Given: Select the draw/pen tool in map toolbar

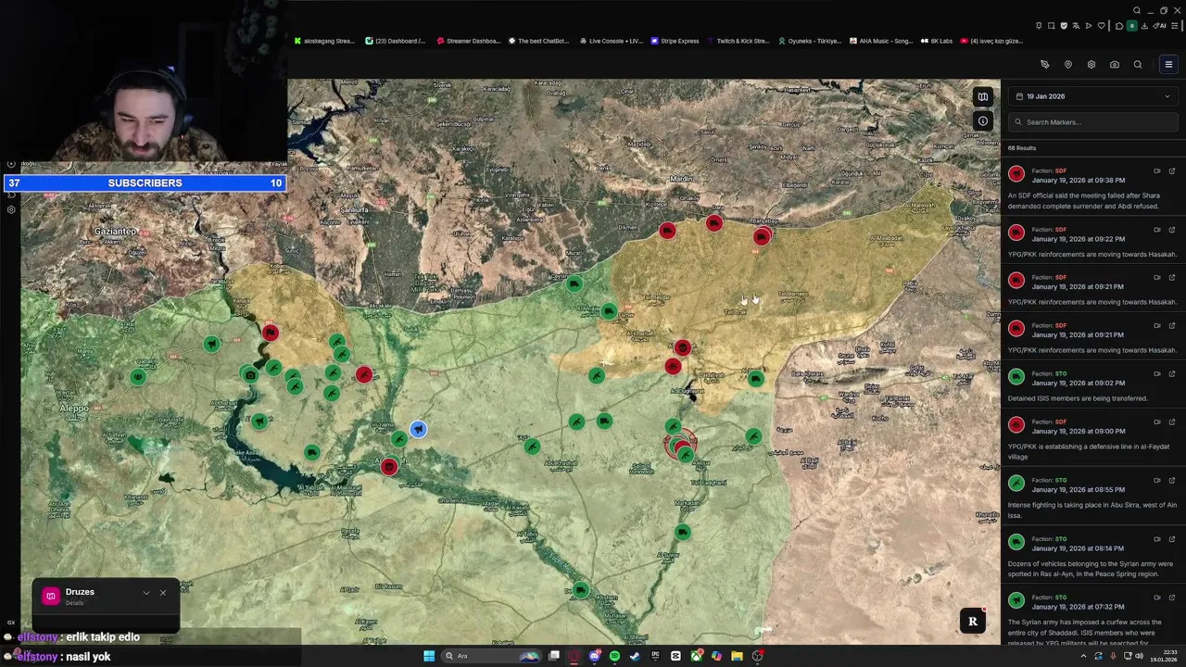Looking at the screenshot, I should pyautogui.click(x=1045, y=65).
